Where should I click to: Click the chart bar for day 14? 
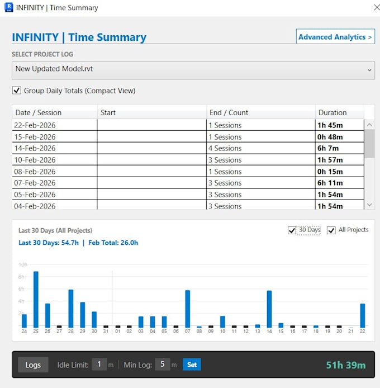click(269, 309)
